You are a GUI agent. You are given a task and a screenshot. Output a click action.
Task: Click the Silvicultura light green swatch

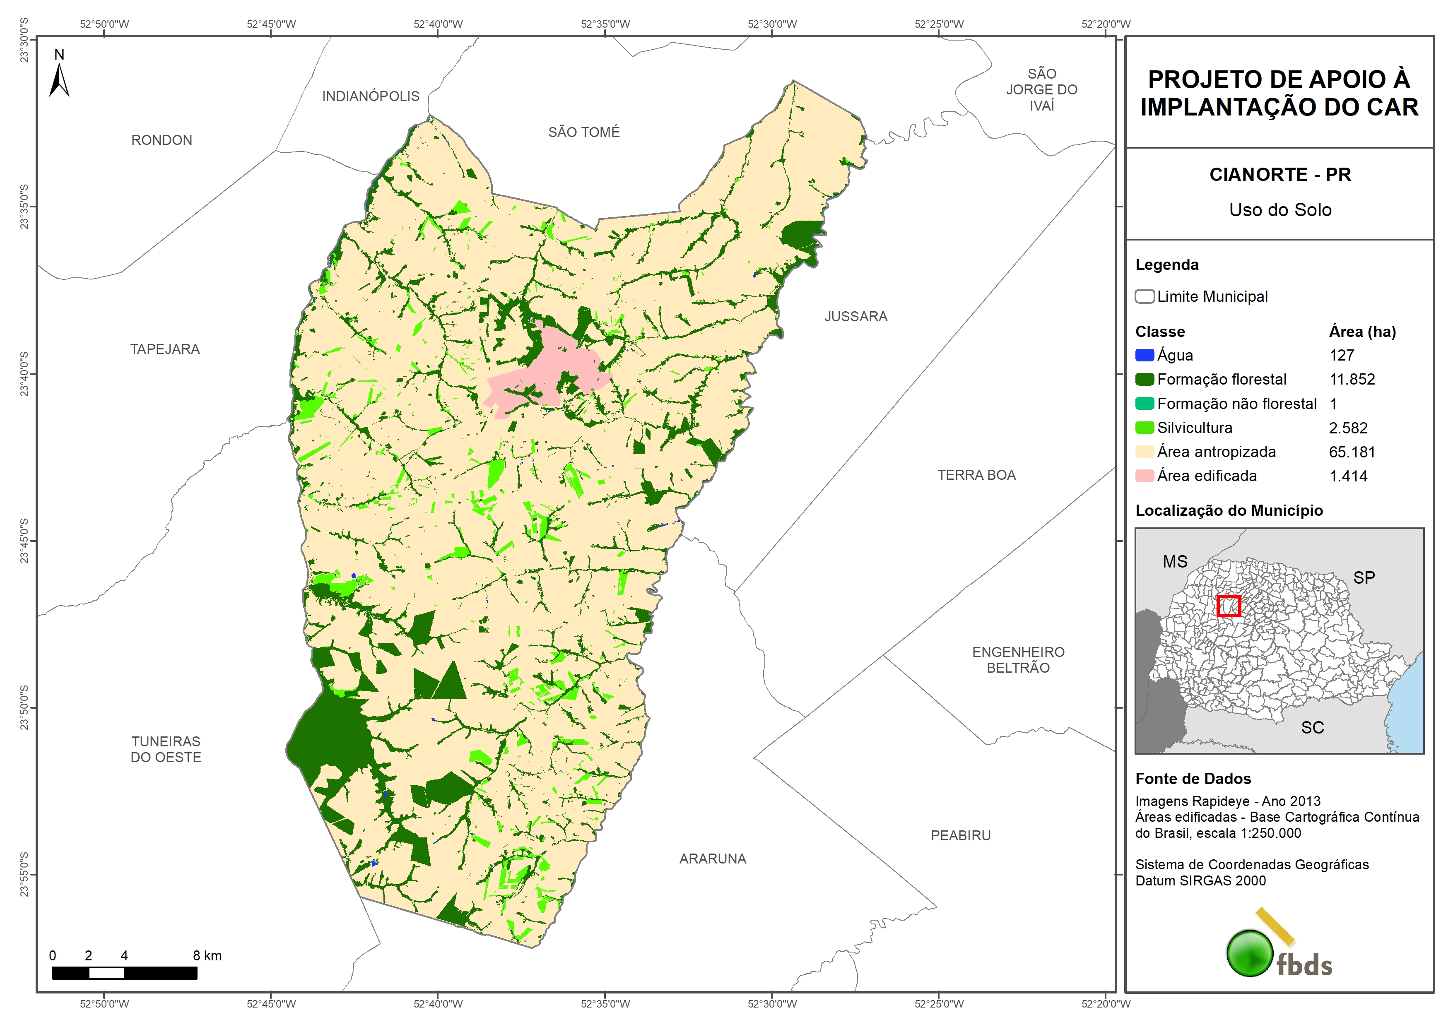(x=1144, y=428)
